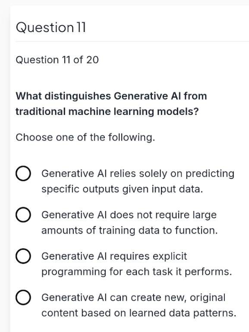Image resolution: width=249 pixels, height=332 pixels.
Task: Click the 'Question 11 of 20' progress text
Action: 57,60
